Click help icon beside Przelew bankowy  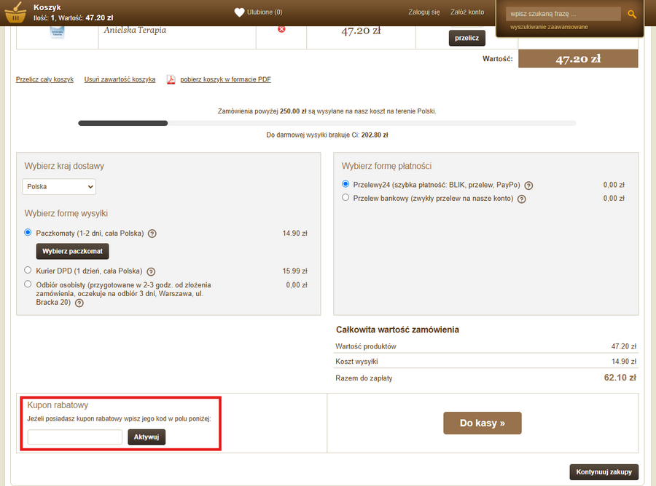[x=521, y=199]
